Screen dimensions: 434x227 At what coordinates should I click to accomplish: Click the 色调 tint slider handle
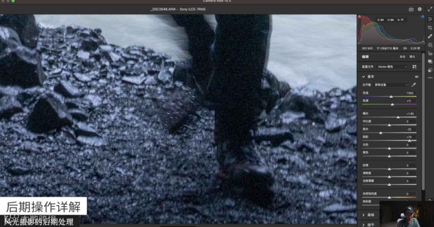(x=392, y=104)
